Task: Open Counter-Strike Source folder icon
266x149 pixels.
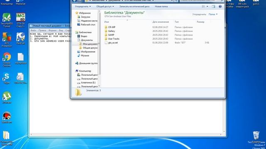Action: (7, 138)
